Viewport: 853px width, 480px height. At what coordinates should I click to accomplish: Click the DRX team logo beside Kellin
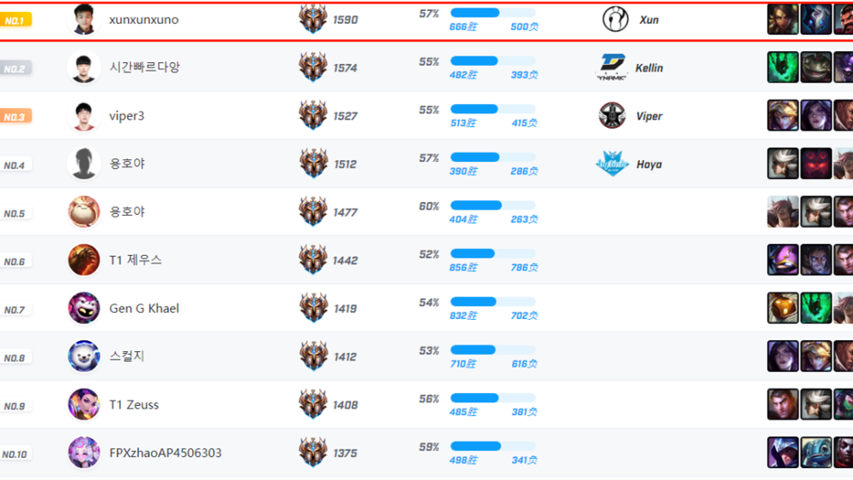(x=611, y=67)
